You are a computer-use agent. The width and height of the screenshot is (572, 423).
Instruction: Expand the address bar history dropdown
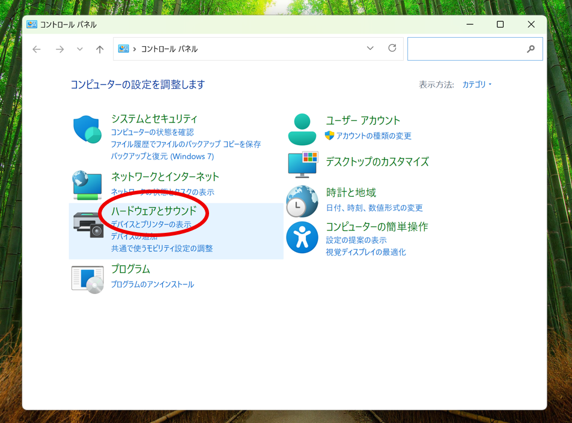pyautogui.click(x=370, y=49)
